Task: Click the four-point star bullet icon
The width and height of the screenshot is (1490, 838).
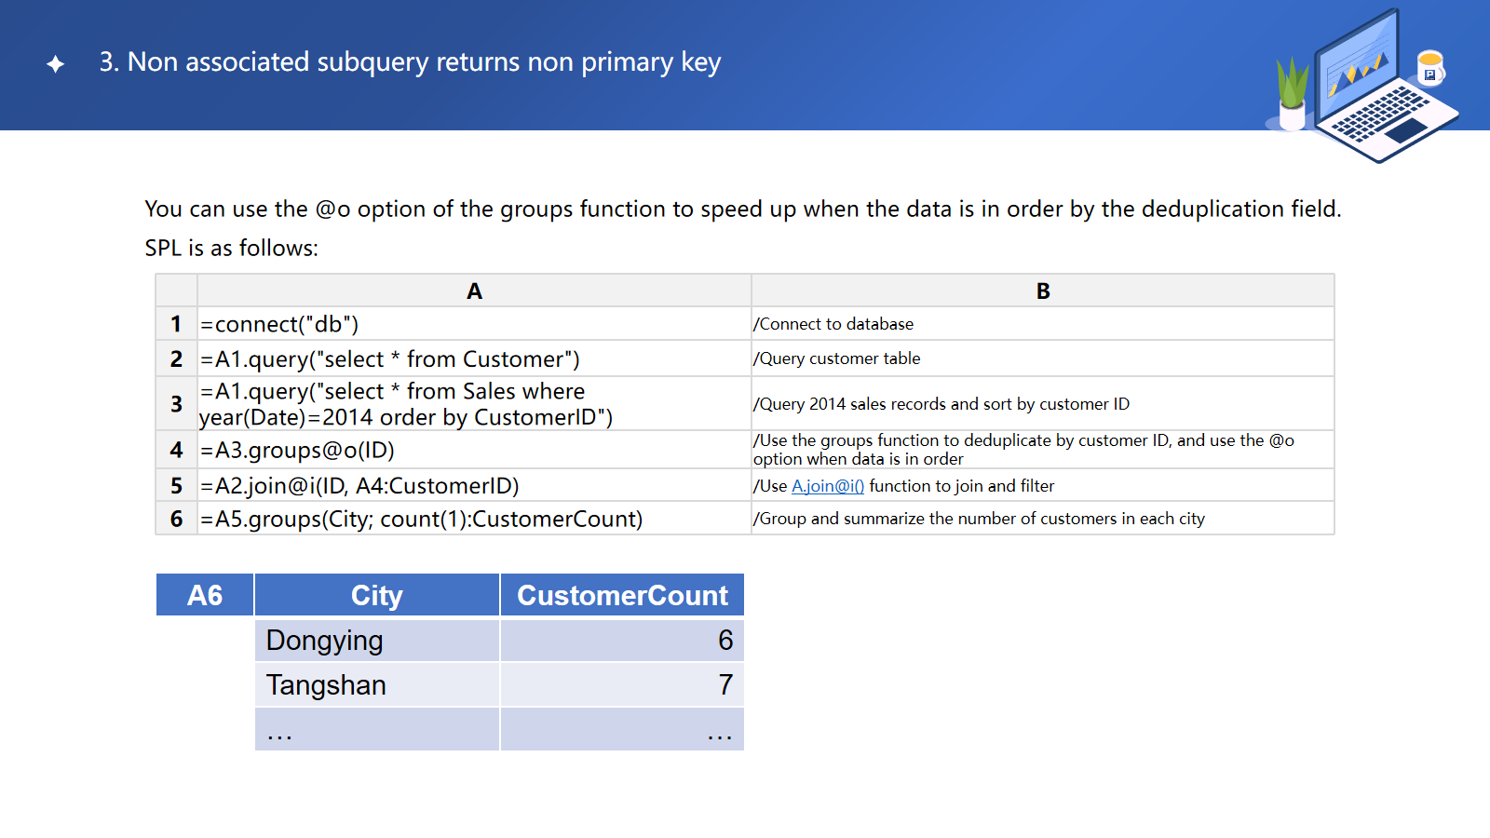Action: 56,63
